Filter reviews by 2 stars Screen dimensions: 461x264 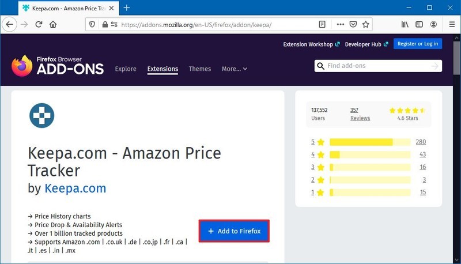(318, 180)
